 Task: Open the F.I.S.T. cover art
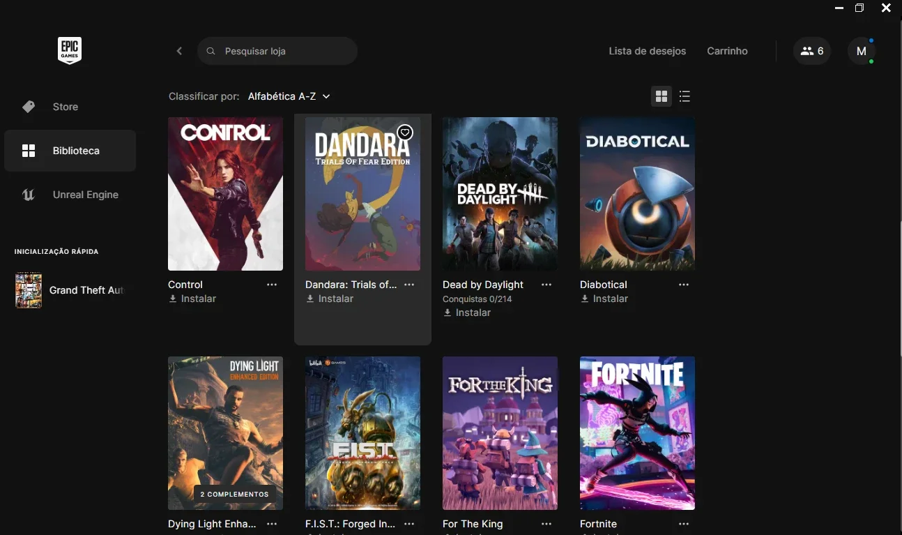coord(362,433)
